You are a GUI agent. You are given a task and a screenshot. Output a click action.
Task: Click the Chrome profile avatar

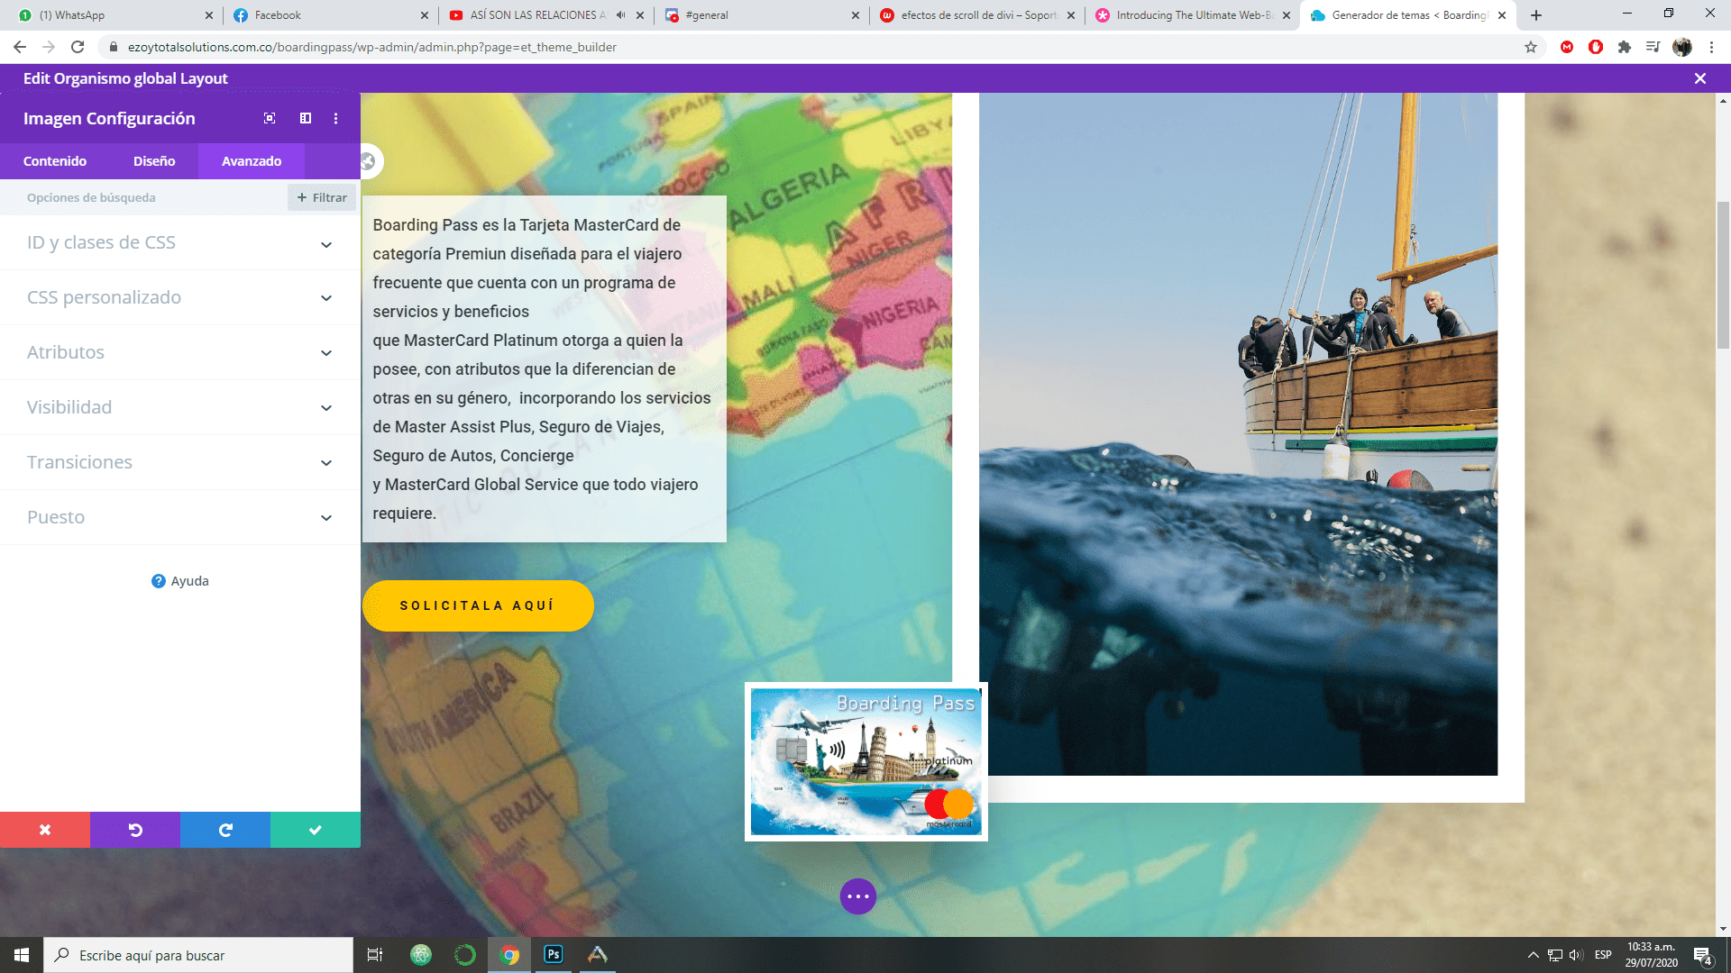click(x=1682, y=47)
